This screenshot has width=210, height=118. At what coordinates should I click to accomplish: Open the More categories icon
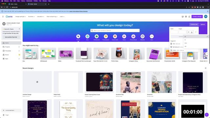[152, 36]
